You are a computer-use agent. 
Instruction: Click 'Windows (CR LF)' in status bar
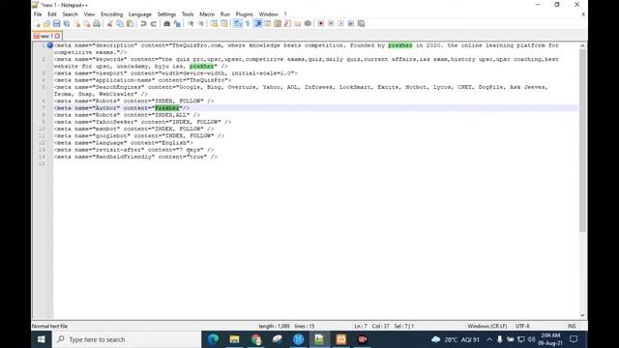(x=487, y=327)
